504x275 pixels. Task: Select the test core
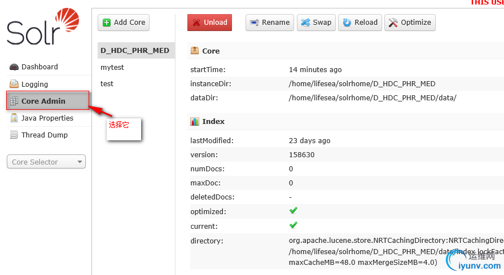(x=107, y=84)
